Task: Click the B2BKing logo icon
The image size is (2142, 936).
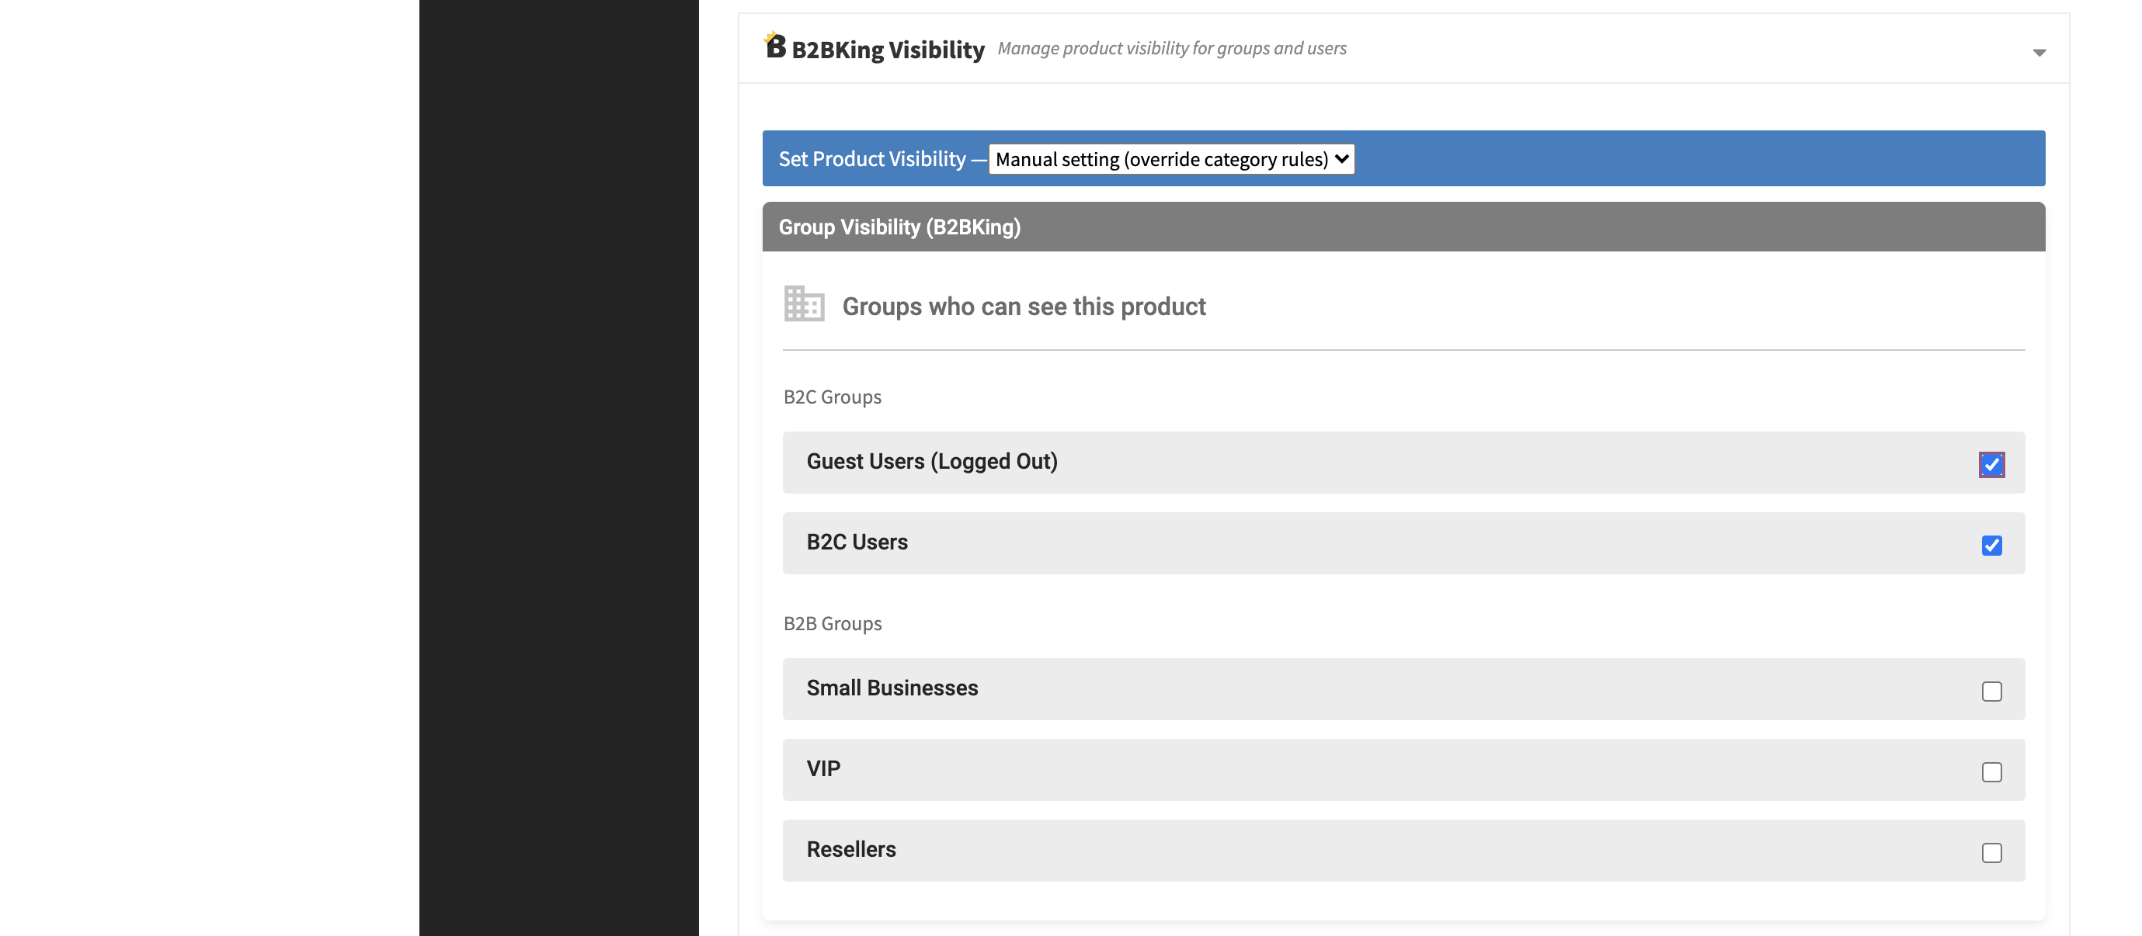Action: click(774, 45)
